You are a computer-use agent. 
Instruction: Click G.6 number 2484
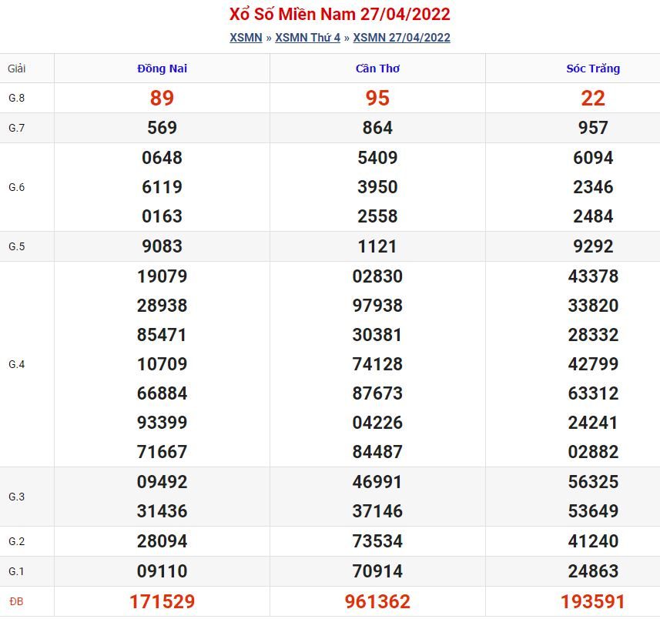(593, 216)
